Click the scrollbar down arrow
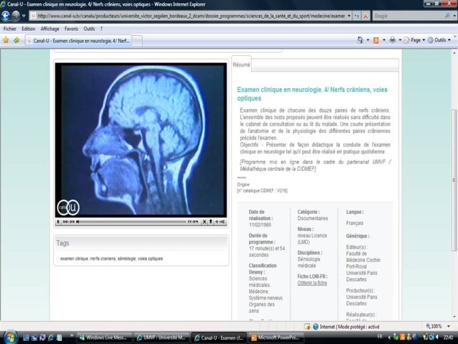Viewport: 458px width, 344px height. [454, 317]
